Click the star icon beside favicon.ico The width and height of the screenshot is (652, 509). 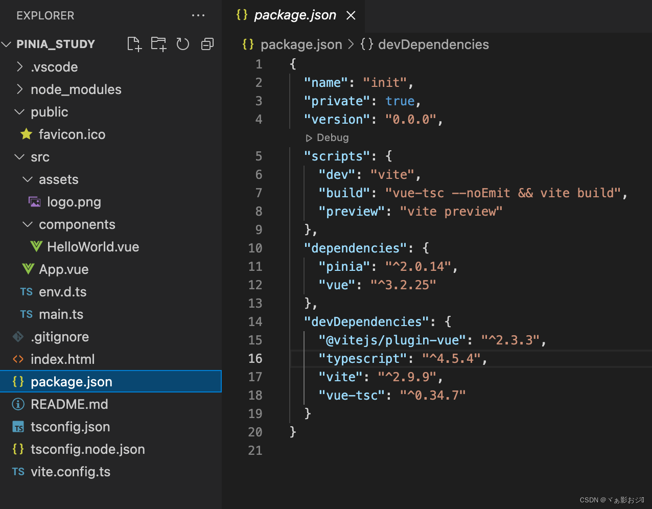coord(26,134)
